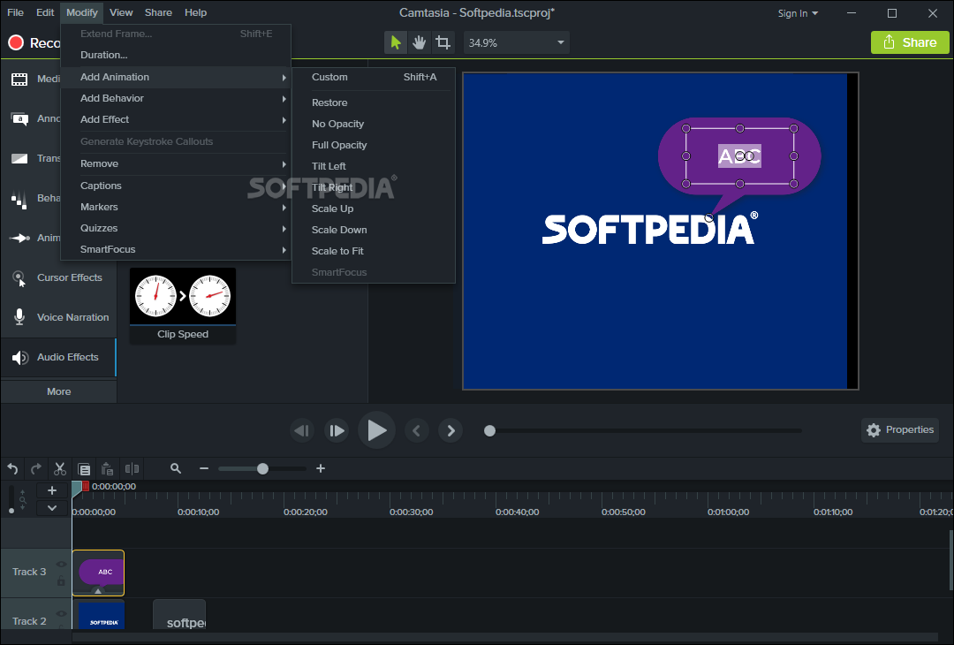Expand the Add Effect submenu

pos(176,119)
